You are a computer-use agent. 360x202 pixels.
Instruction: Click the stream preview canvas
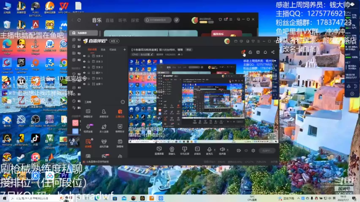tap(203, 101)
